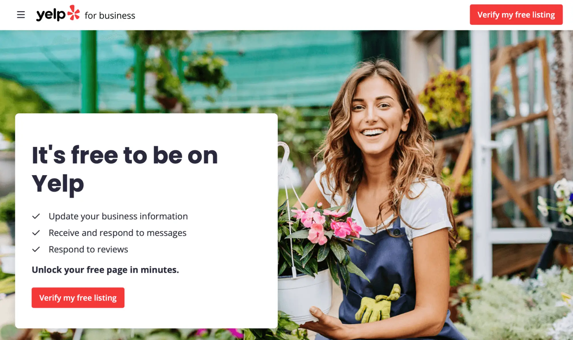Click the "It's free to be on Yelp" headline
The height and width of the screenshot is (340, 573).
(x=125, y=169)
